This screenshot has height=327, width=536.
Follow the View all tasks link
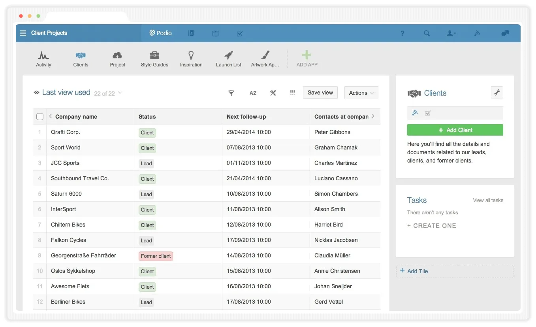click(488, 200)
